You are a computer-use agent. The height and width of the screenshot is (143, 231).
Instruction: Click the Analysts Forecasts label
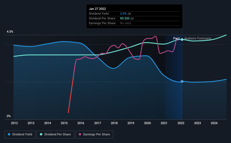(x=198, y=38)
